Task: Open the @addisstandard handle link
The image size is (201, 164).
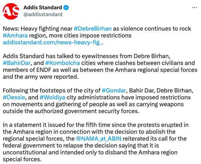Action: (43, 14)
